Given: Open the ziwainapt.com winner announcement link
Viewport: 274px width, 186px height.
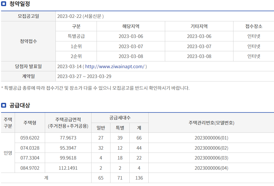Looking at the screenshot, I should [115, 67].
